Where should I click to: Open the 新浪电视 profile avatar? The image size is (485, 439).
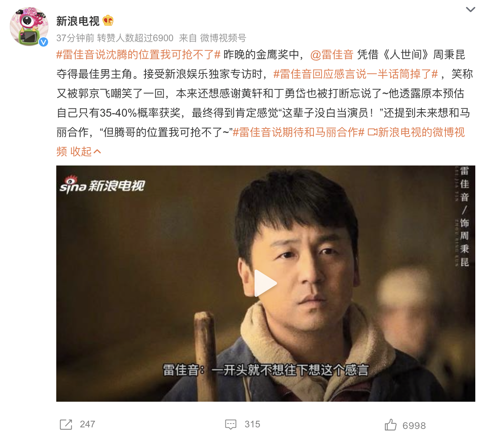tap(29, 26)
